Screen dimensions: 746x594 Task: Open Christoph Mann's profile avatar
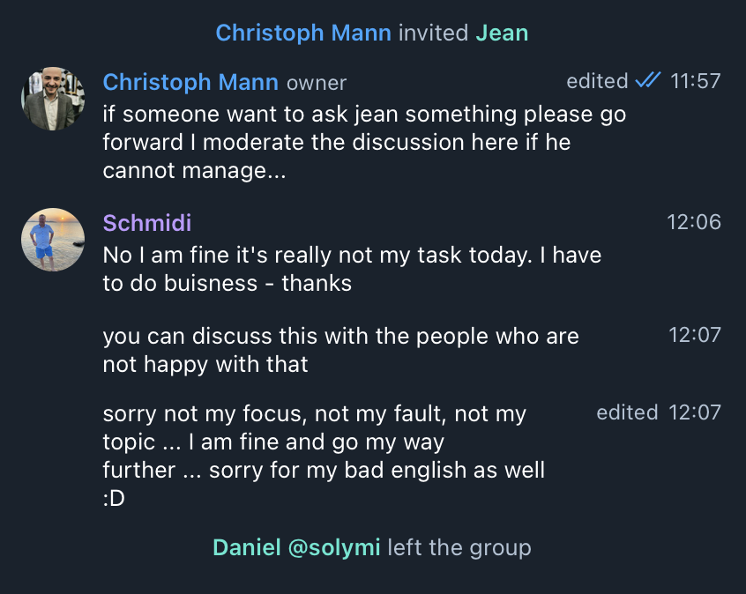point(53,99)
